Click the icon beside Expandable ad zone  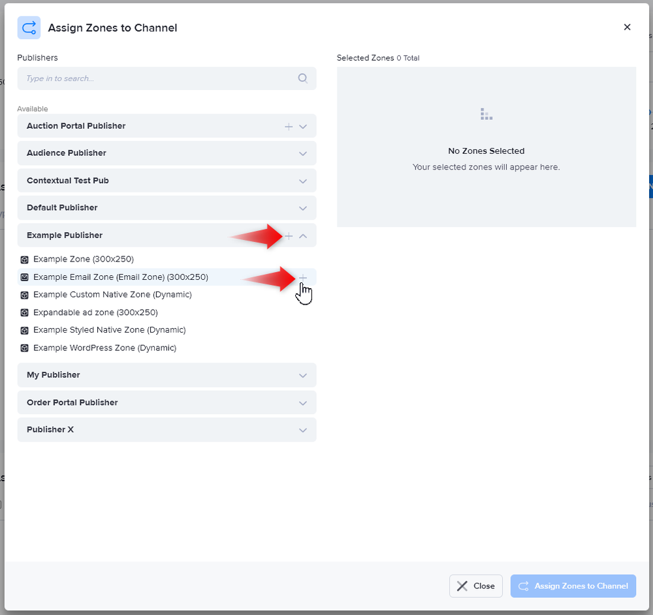tap(25, 312)
